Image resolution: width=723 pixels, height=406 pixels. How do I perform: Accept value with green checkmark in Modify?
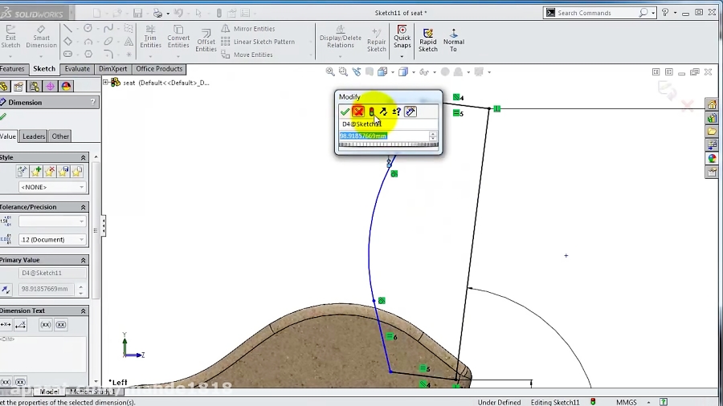[345, 112]
